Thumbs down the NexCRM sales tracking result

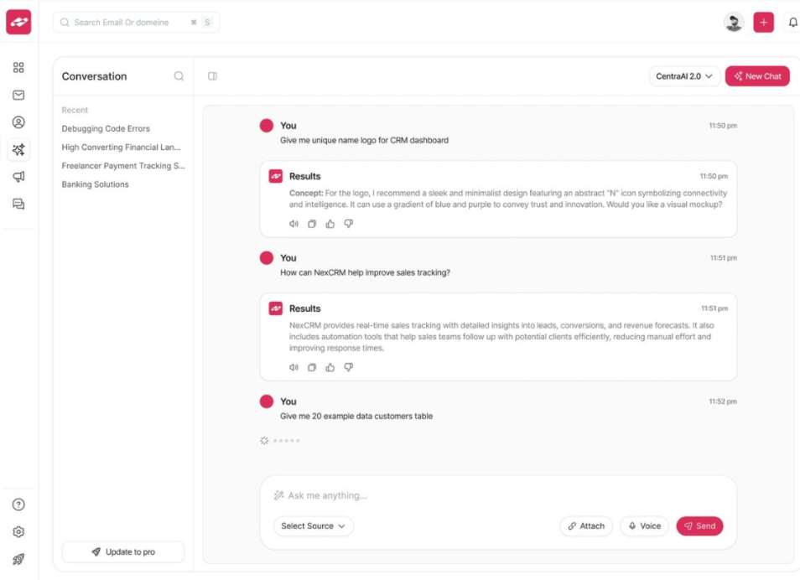pyautogui.click(x=349, y=367)
